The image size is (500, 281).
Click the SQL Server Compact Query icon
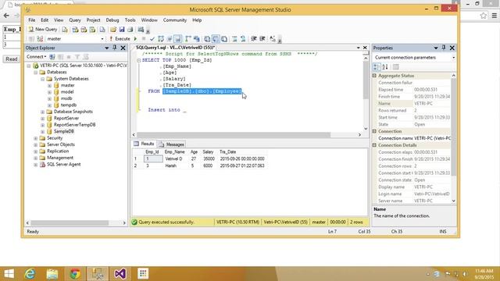tap(102, 30)
